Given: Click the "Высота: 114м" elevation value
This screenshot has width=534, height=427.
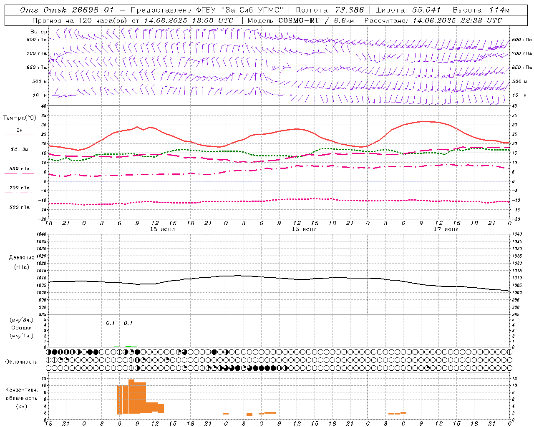Looking at the screenshot, I should point(481,10).
